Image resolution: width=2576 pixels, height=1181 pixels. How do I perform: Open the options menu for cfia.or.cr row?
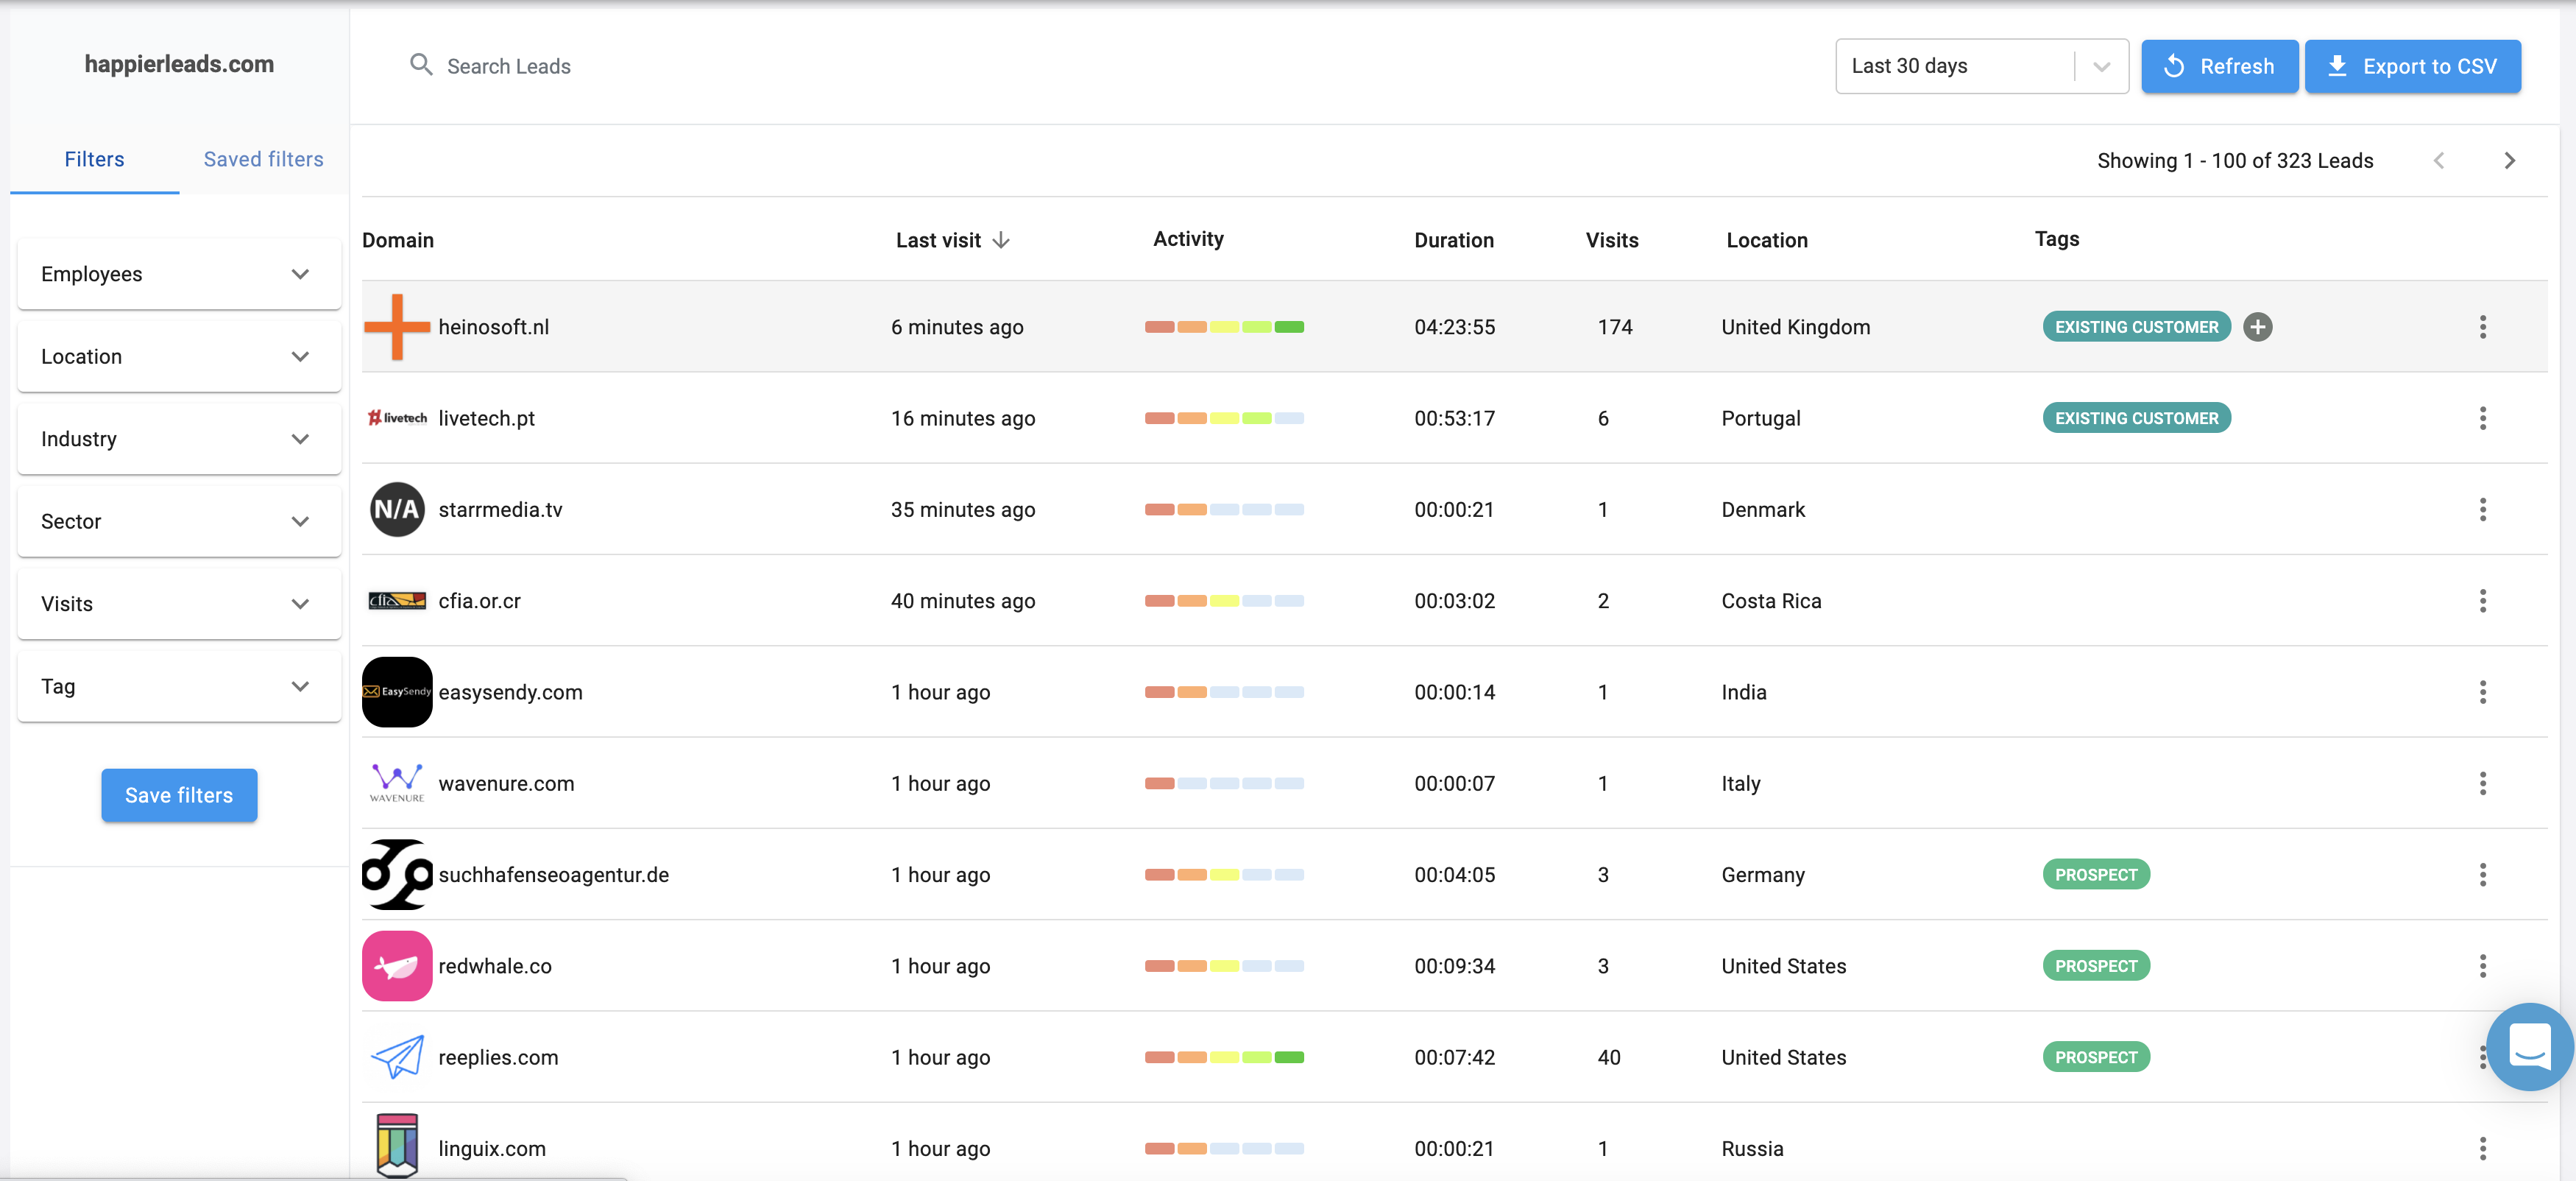tap(2483, 601)
